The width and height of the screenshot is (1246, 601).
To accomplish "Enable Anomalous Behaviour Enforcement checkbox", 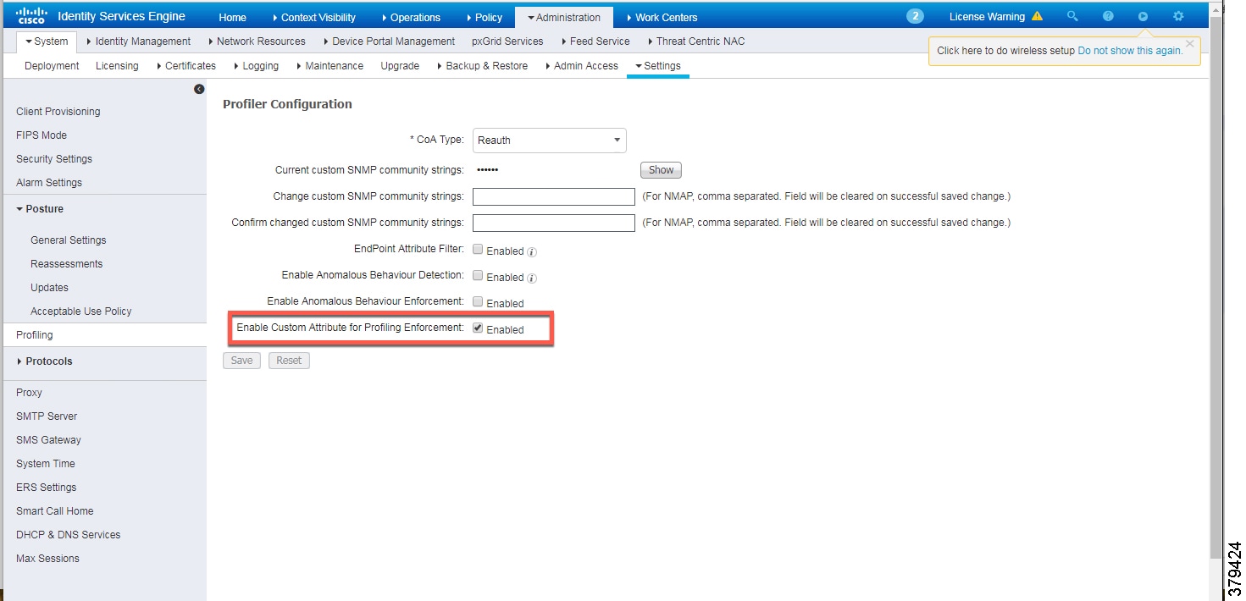I will pyautogui.click(x=478, y=302).
